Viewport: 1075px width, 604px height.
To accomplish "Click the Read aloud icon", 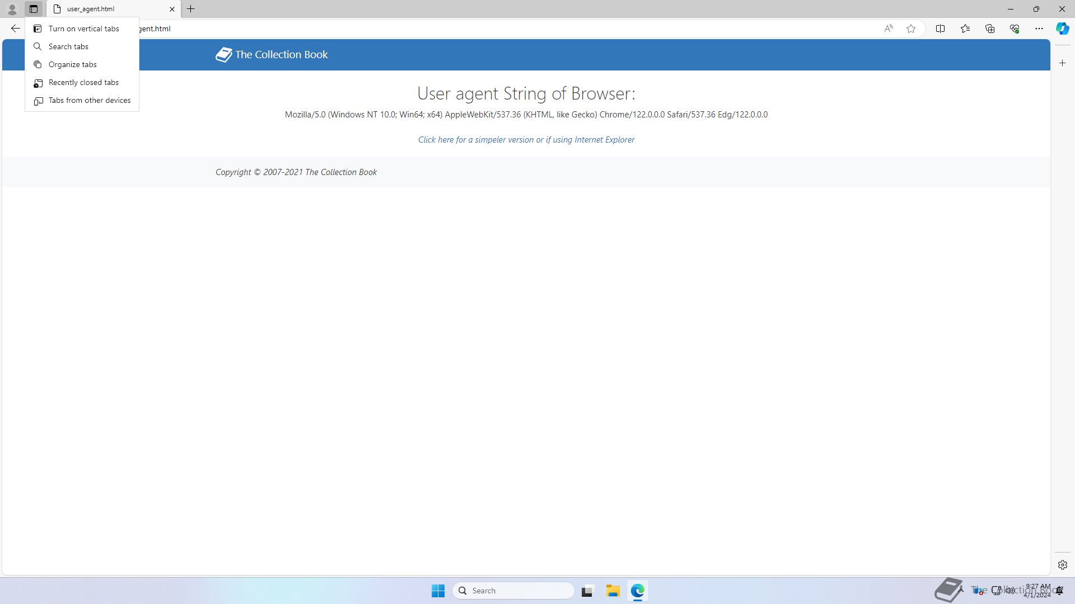I will [889, 29].
